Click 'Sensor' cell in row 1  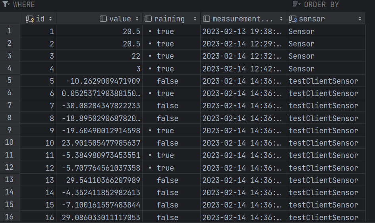click(x=326, y=31)
